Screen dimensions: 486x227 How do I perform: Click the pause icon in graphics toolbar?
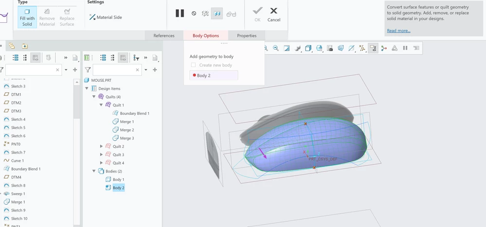pyautogui.click(x=405, y=48)
